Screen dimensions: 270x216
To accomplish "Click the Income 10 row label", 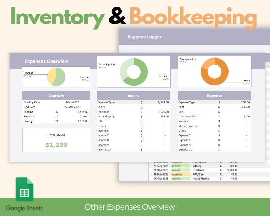I will click(104, 150).
